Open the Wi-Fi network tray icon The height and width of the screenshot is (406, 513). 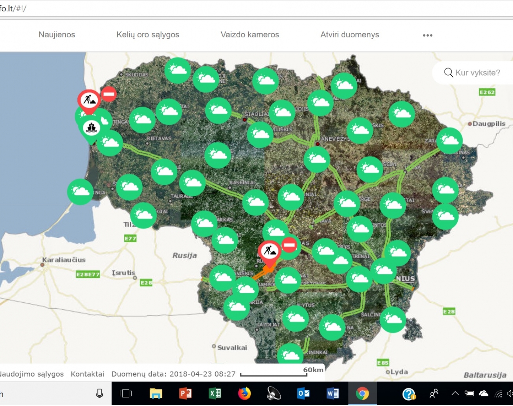pyautogui.click(x=498, y=394)
